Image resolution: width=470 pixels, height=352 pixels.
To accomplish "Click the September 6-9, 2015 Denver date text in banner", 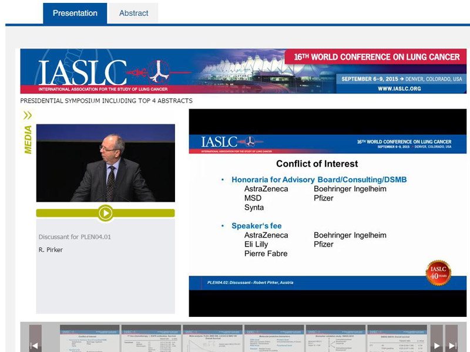I will pos(402,79).
